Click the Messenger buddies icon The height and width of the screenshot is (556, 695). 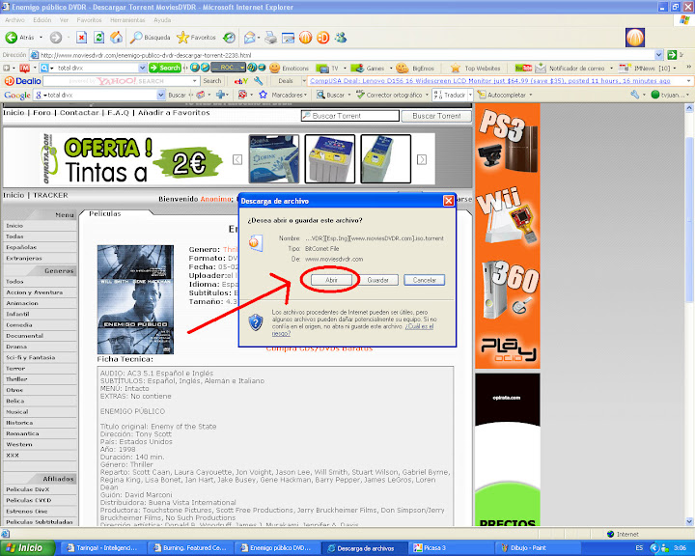tap(341, 38)
